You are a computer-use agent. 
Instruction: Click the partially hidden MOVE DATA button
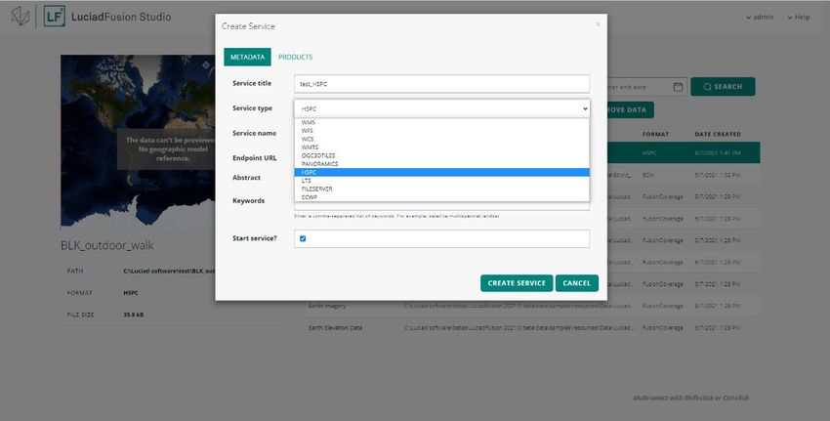pyautogui.click(x=631, y=110)
